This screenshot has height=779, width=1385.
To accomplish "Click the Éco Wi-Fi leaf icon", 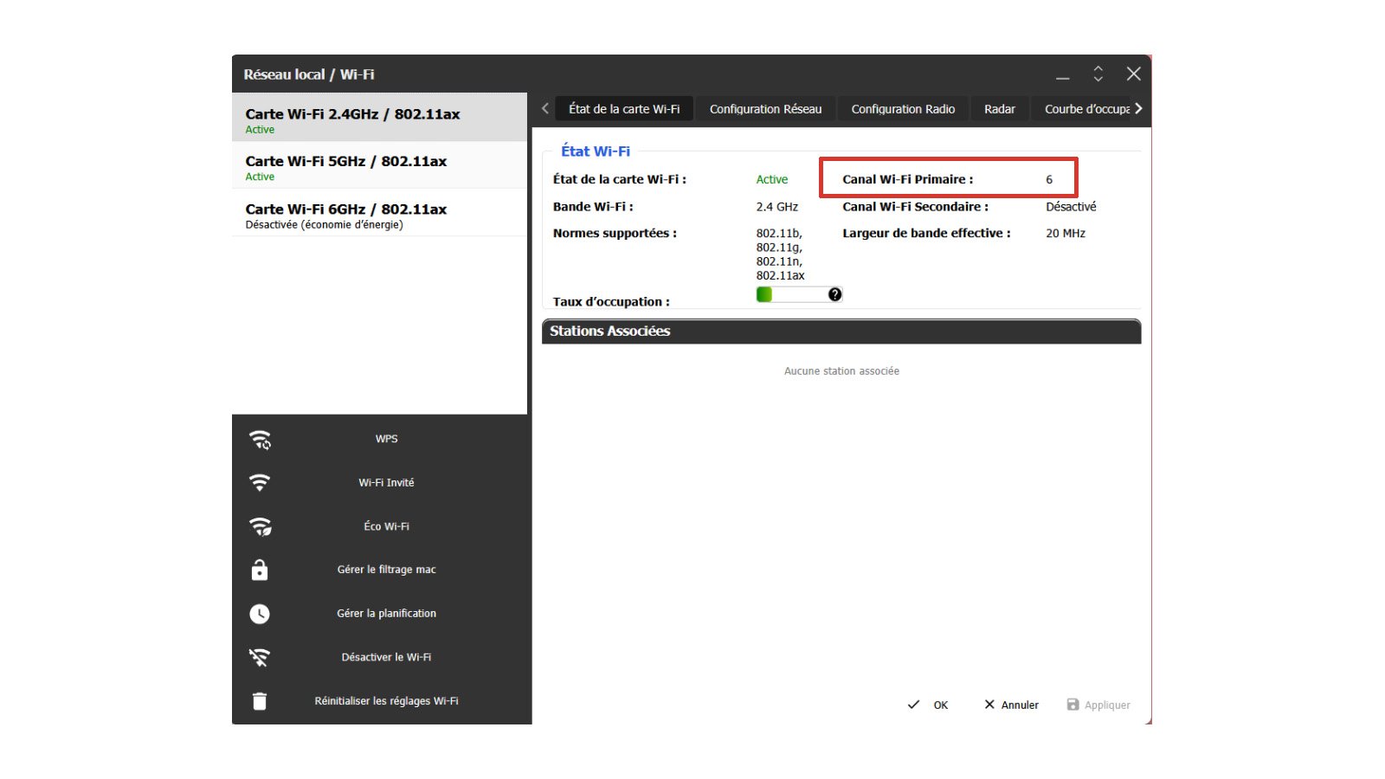I will coord(260,526).
